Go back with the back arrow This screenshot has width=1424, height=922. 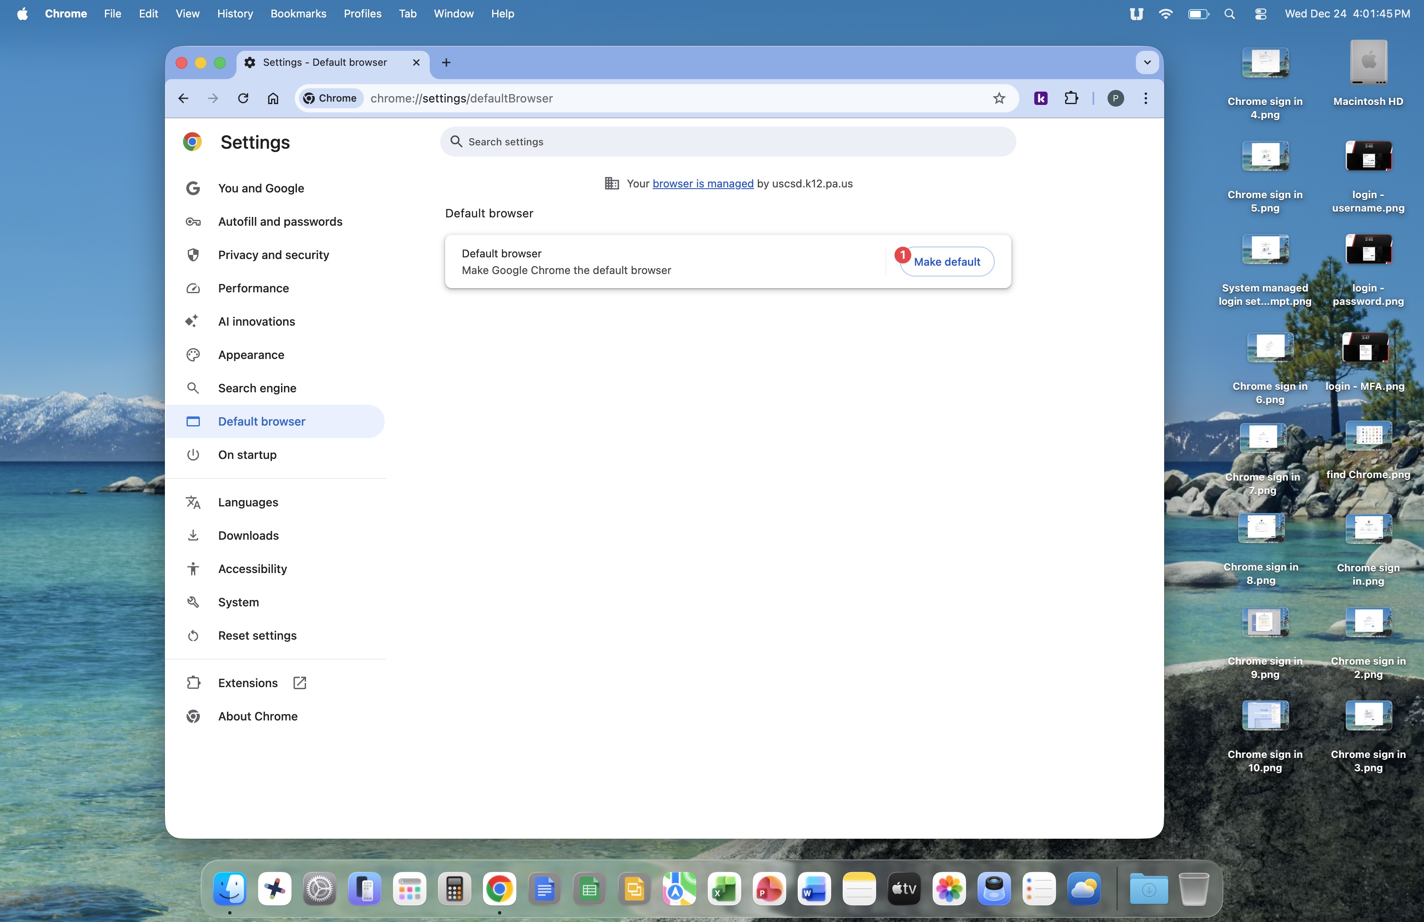[x=183, y=98]
